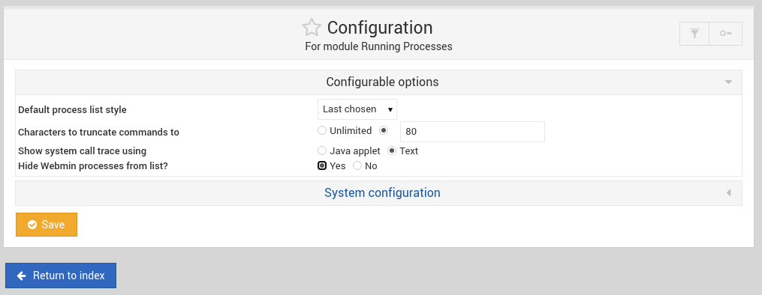Click the filter funnel icon button
The image size is (762, 295).
(695, 34)
